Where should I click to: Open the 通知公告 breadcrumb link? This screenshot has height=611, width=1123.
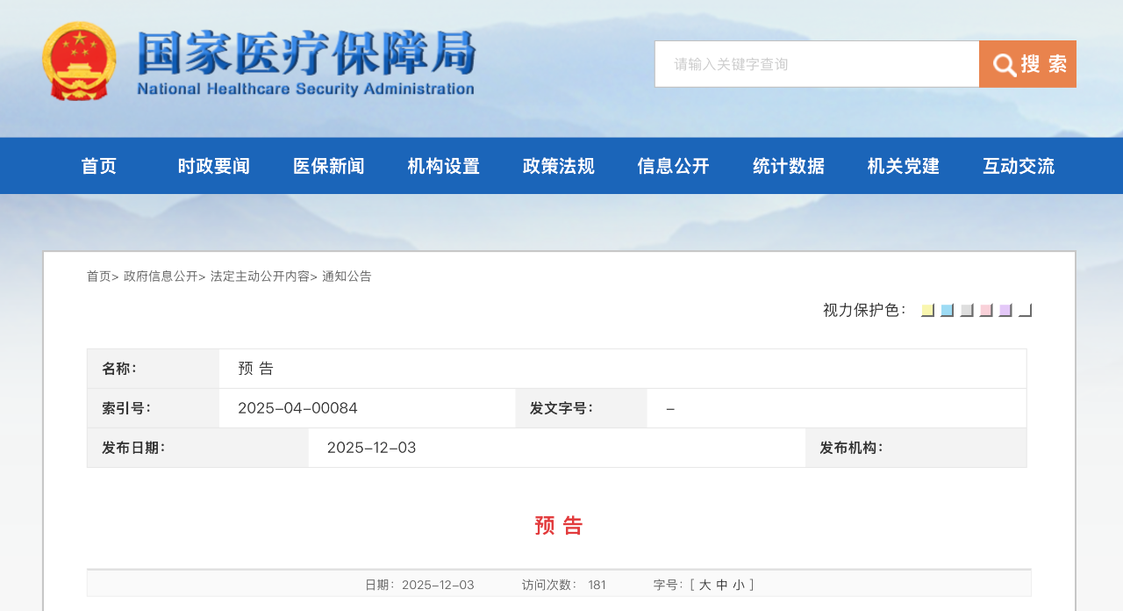(347, 277)
